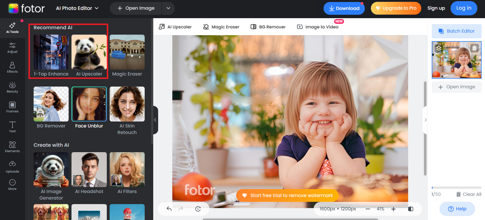
Task: Click Open Image in the right panel
Action: [x=457, y=87]
